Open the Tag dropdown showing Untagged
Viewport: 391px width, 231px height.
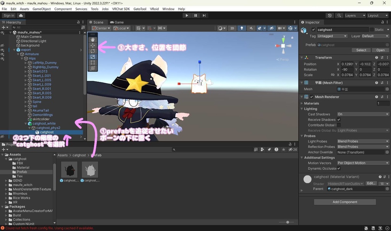tap(331, 36)
